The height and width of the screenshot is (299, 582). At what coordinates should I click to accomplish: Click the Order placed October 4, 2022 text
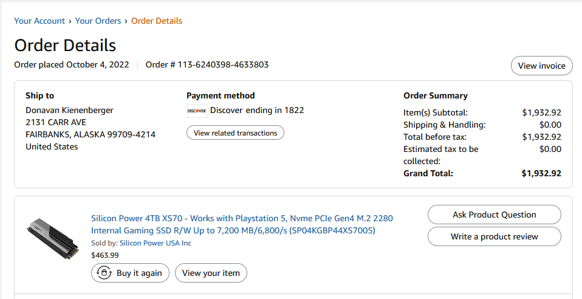coord(72,64)
